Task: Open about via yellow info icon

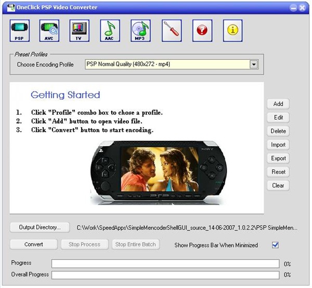Action: click(233, 31)
